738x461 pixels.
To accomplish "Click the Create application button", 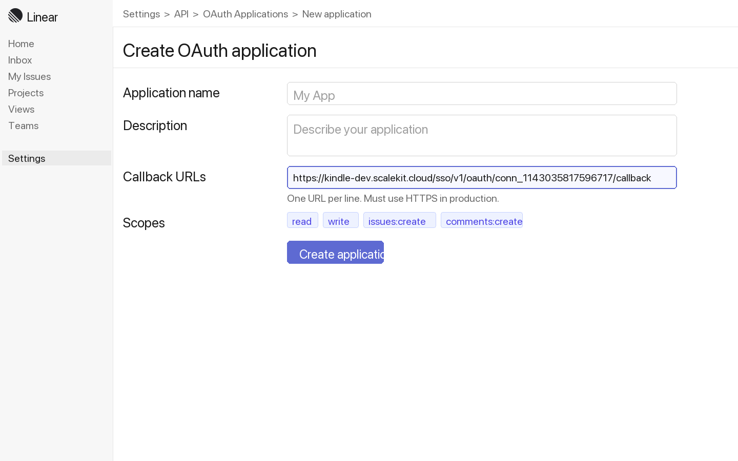I will pos(336,252).
